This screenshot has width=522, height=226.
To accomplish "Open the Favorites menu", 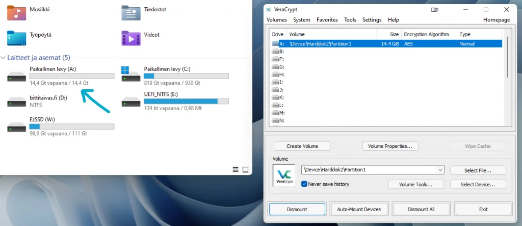I will pyautogui.click(x=327, y=20).
